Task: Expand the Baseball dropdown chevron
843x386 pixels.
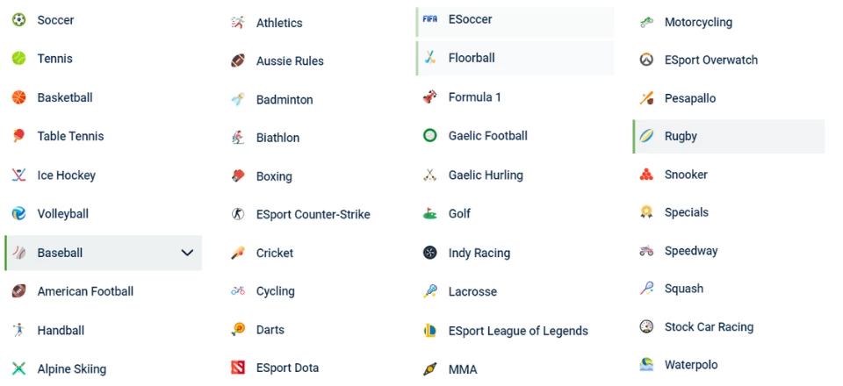Action: pos(187,253)
